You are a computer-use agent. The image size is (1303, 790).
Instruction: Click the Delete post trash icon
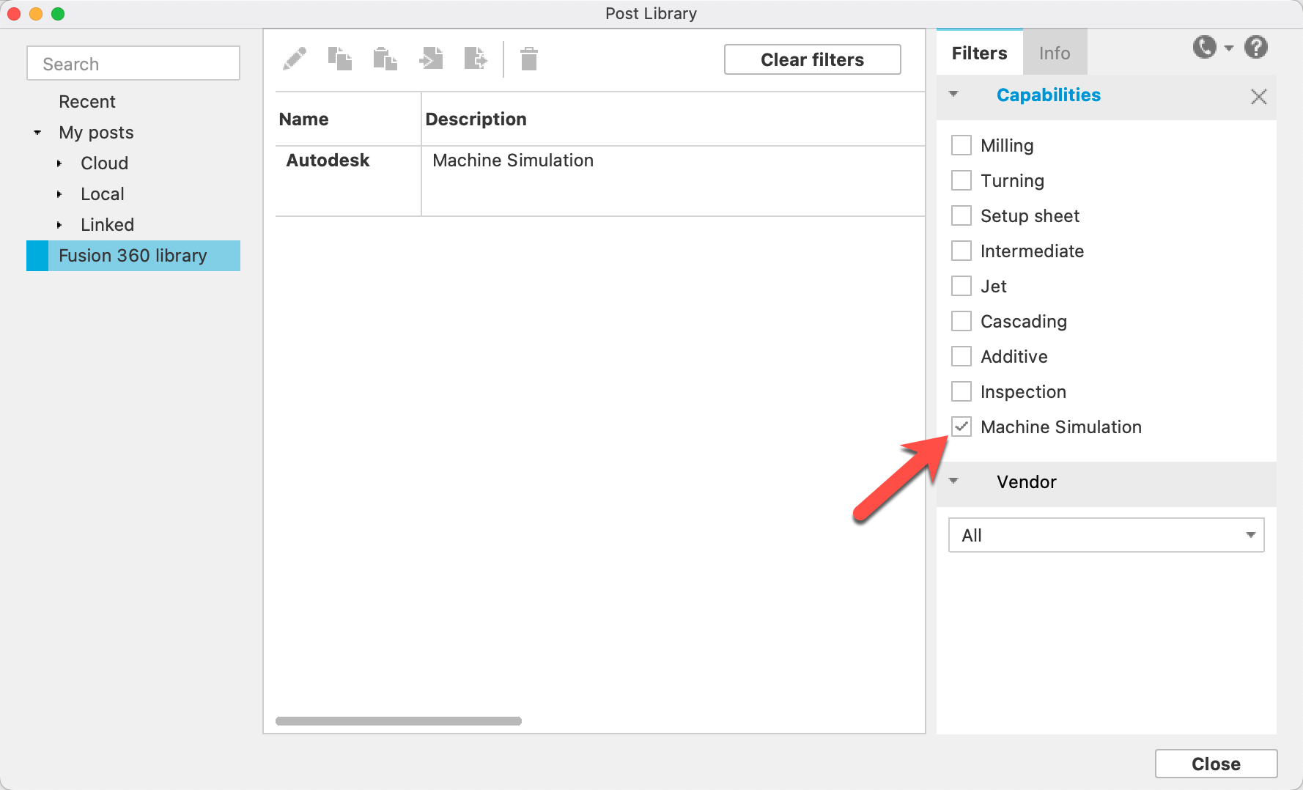pos(528,58)
